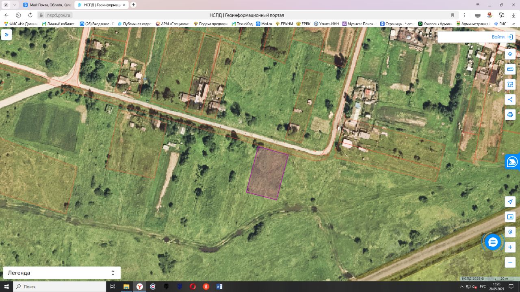Go back to previous page
The image size is (520, 292).
6,15
